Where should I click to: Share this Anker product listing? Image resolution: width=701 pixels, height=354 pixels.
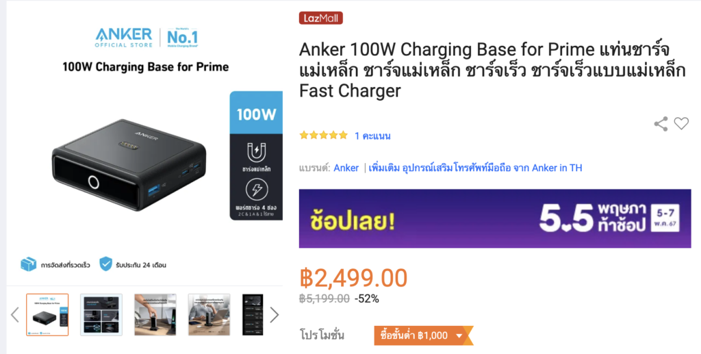(661, 124)
